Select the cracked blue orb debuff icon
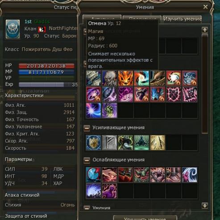This screenshot has height=220, width=220. [93, 175]
